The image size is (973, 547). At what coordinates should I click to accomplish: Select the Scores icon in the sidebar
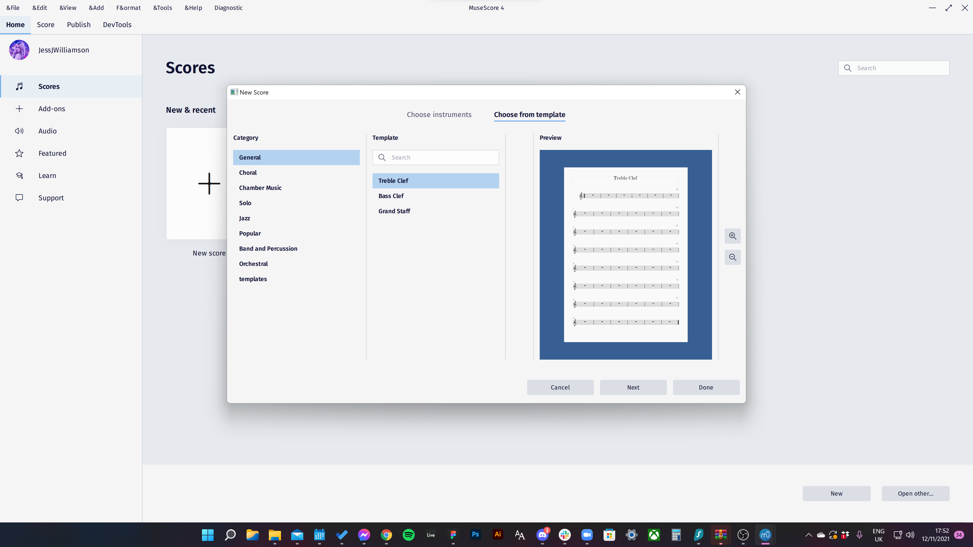point(19,86)
